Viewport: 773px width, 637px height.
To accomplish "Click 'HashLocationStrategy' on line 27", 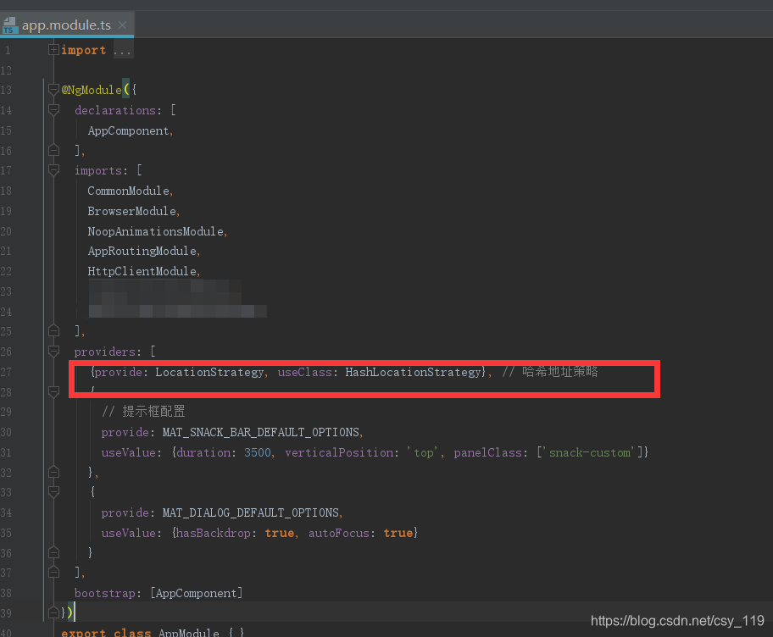I will click(413, 372).
